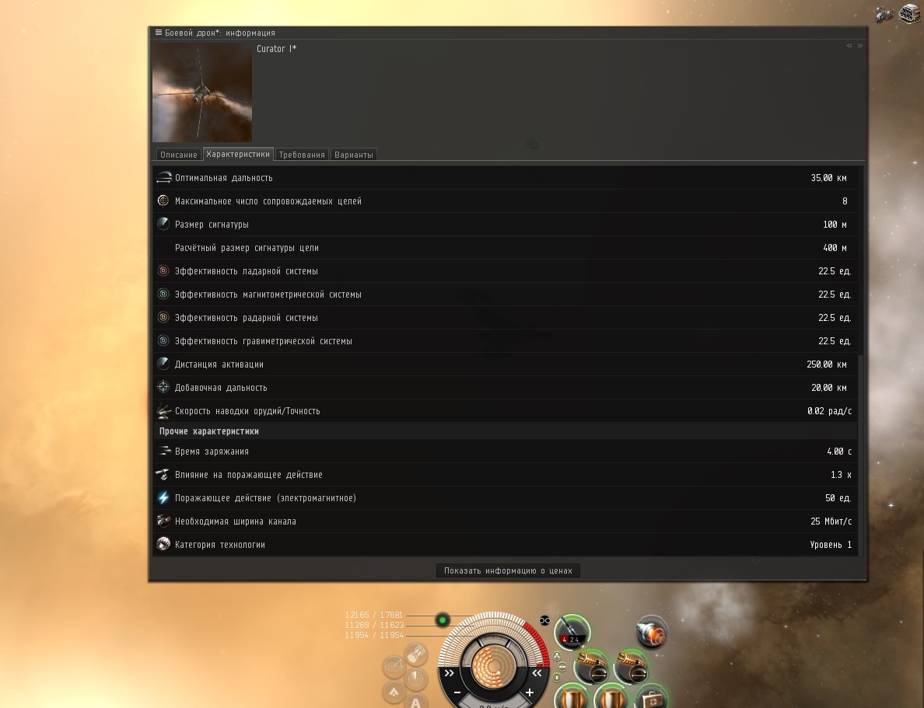Go back with the « history arrow
The height and width of the screenshot is (708, 924).
tap(849, 45)
